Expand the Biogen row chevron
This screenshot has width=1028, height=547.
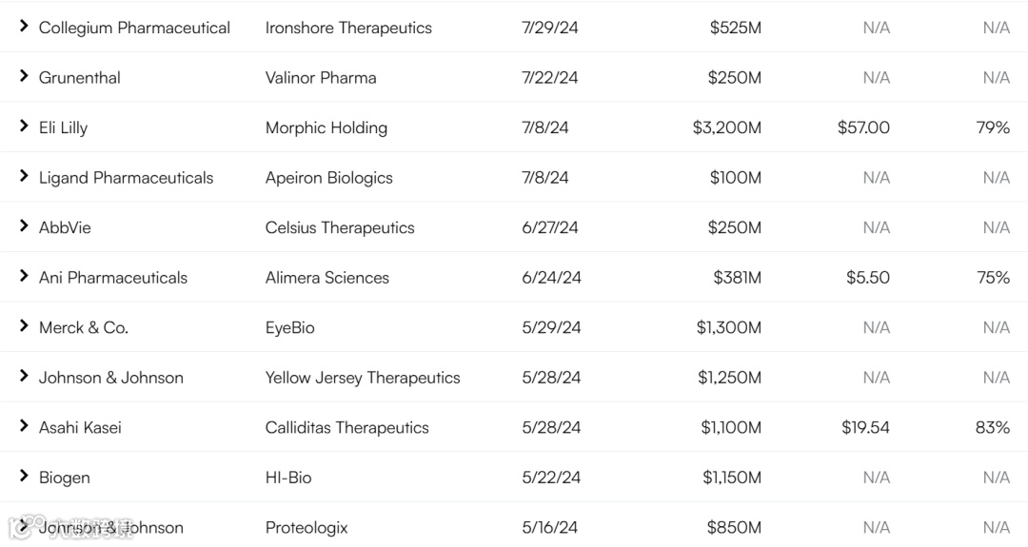tap(24, 476)
